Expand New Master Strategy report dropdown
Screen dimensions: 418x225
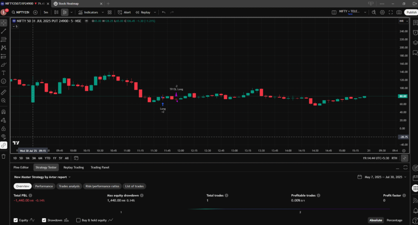tap(42, 177)
